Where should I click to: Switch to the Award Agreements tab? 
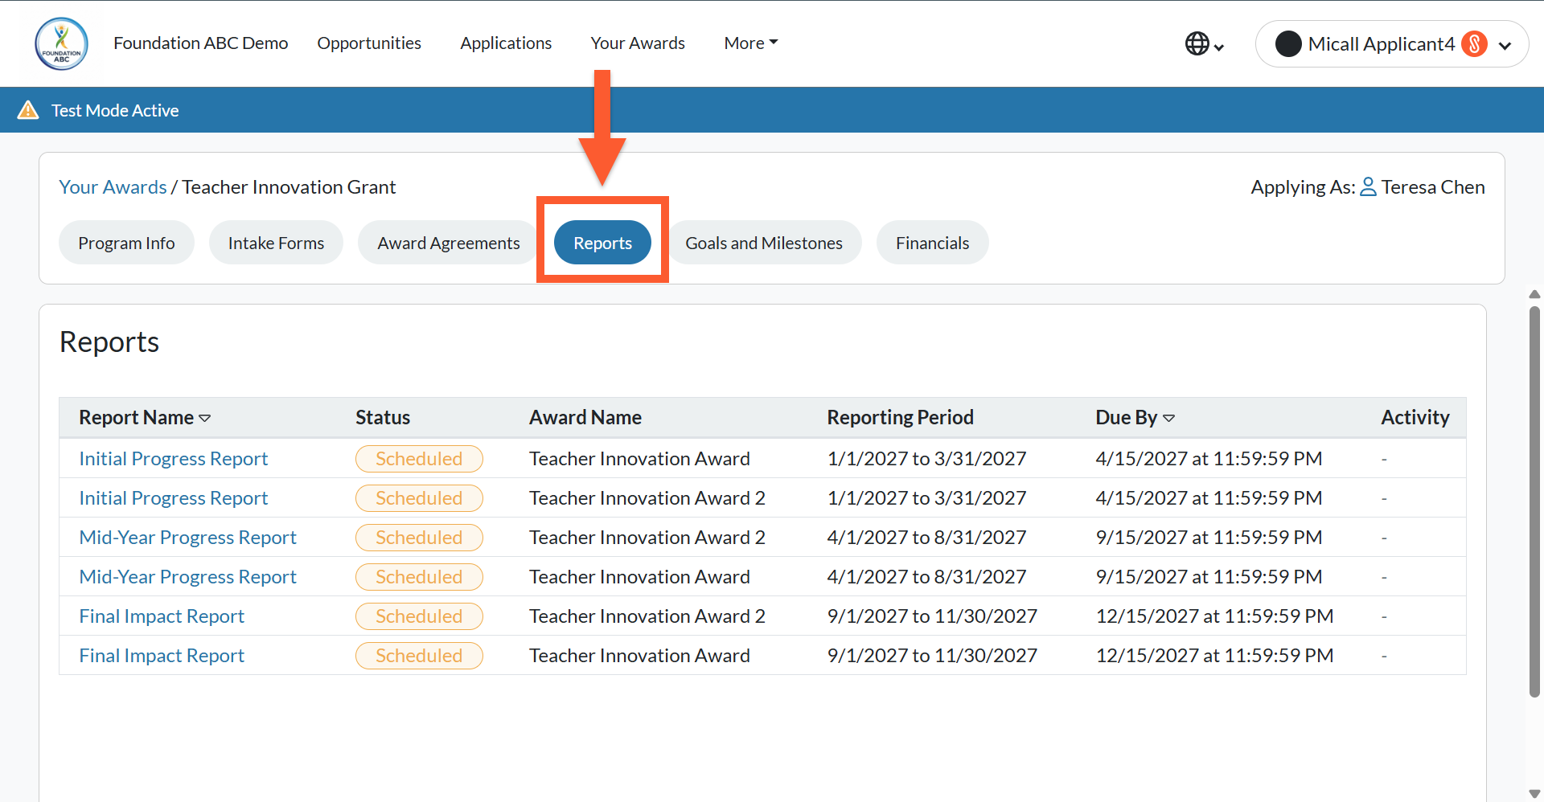coord(449,243)
